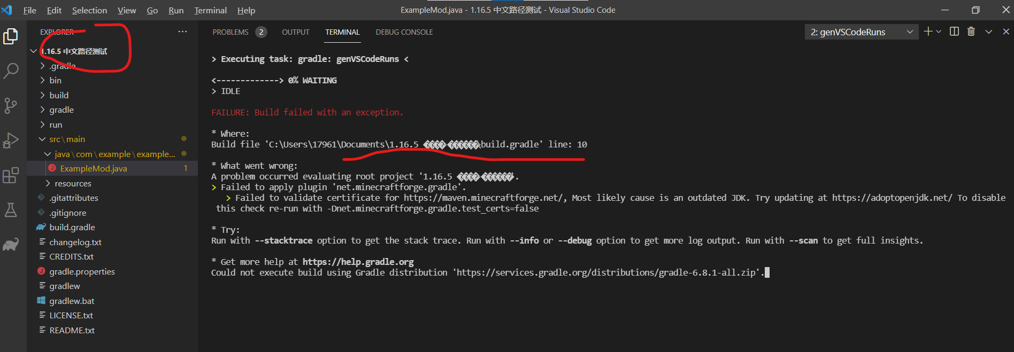Open the Source Control view

11,105
